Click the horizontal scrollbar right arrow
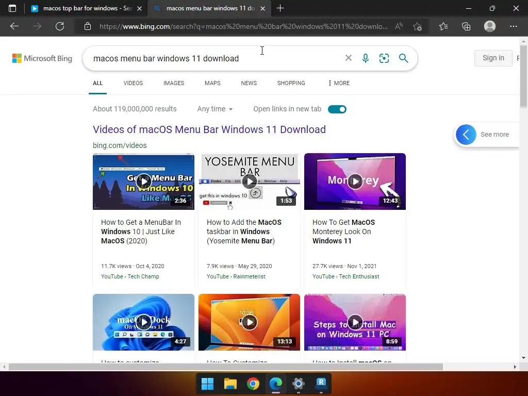This screenshot has height=396, width=528. pyautogui.click(x=515, y=367)
